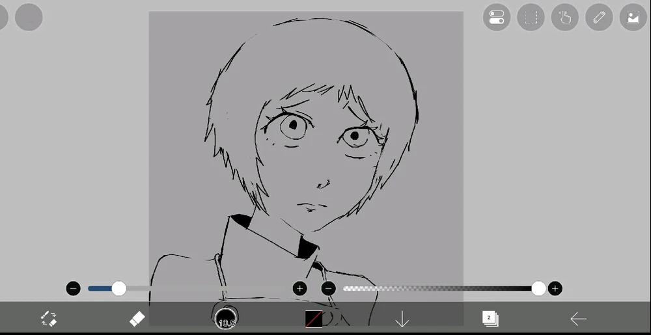Screen dimensions: 651x335
Task: Hide the toolbar with the down arrow
Action: (x=402, y=319)
